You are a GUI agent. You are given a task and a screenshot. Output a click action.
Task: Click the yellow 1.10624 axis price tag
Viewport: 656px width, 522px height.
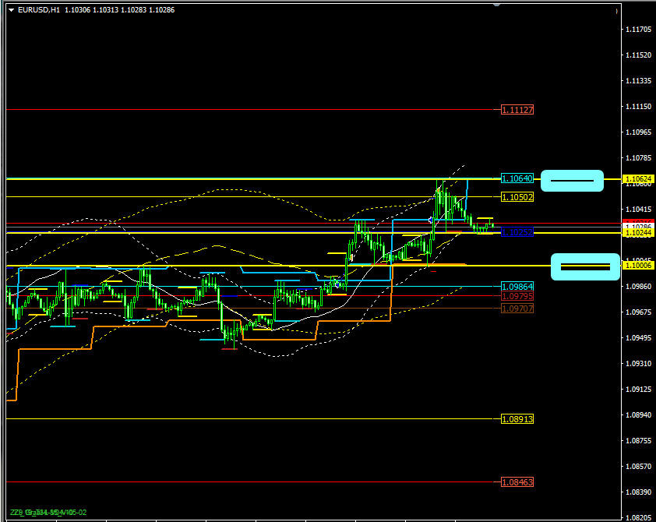tap(638, 179)
